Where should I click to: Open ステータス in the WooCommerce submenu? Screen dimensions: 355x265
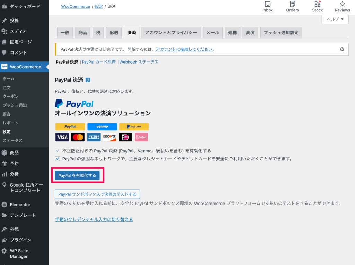[x=13, y=140]
